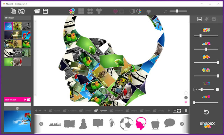224x135 pixels.
Task: Select the MyMask folder
Action: coord(100,111)
